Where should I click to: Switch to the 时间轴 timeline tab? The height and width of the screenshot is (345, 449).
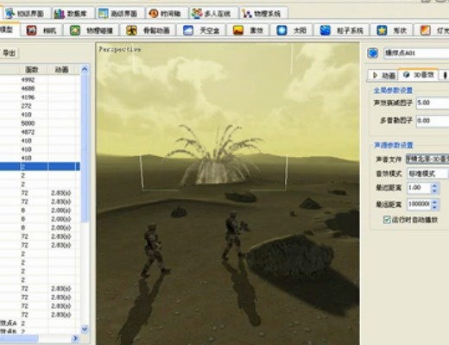pyautogui.click(x=165, y=13)
